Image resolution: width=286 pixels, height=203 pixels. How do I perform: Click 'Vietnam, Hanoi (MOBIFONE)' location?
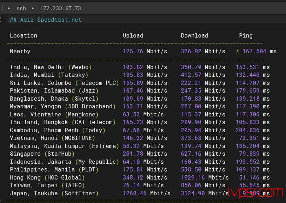[x=53, y=138]
